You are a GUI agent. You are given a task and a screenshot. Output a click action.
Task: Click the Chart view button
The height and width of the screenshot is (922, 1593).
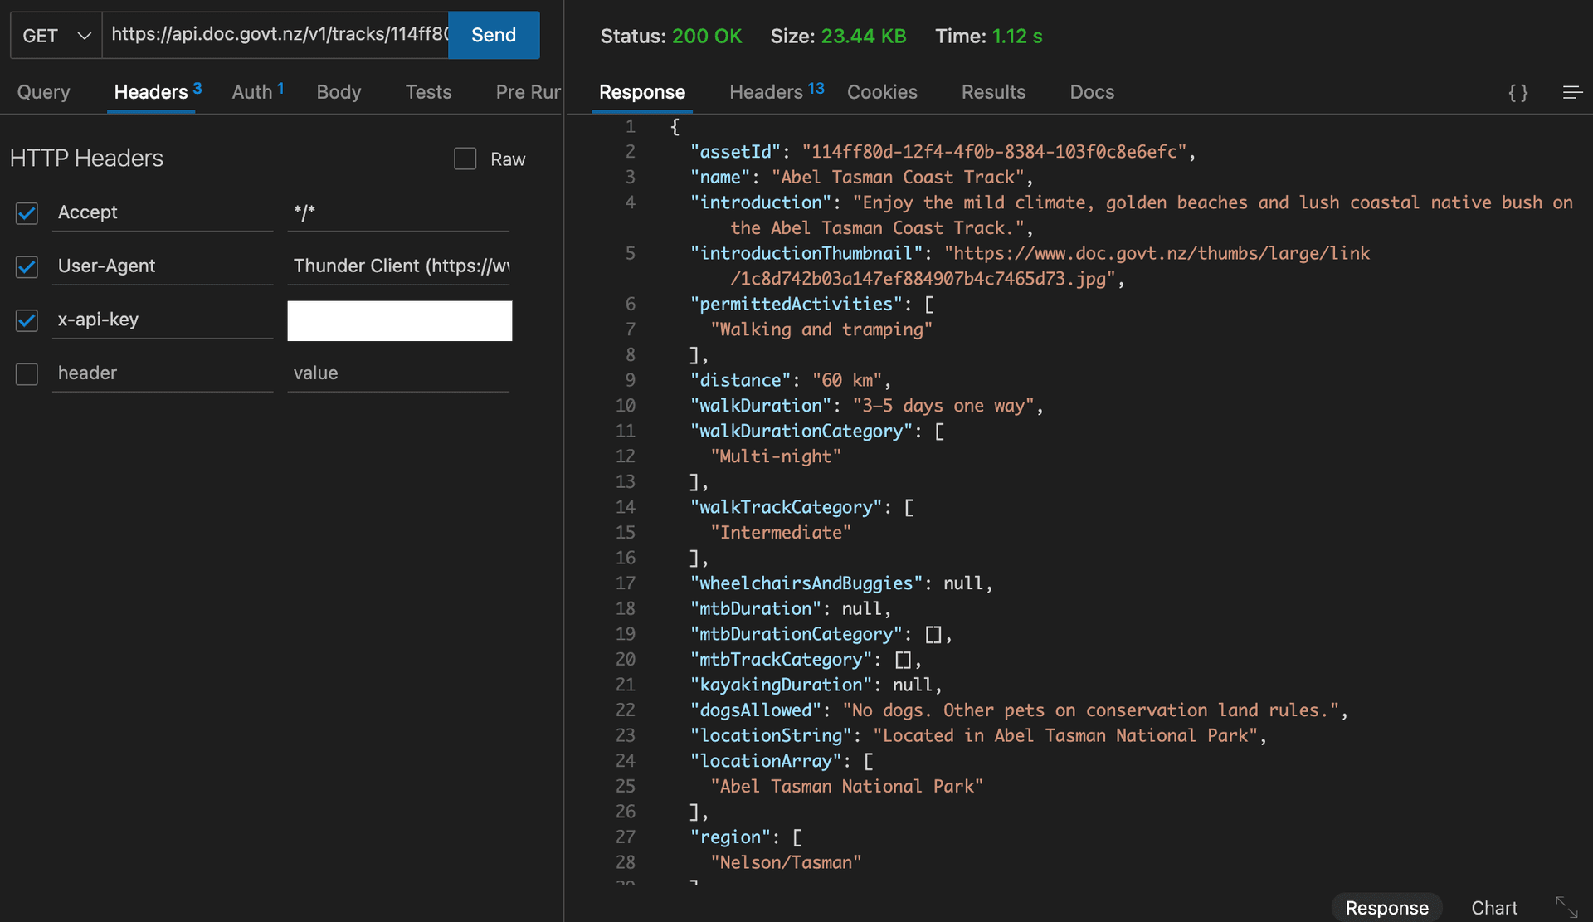click(x=1493, y=905)
